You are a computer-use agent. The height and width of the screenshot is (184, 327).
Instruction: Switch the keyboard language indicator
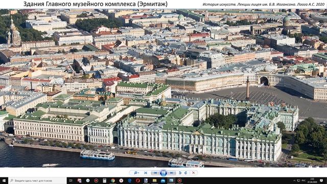(304, 180)
